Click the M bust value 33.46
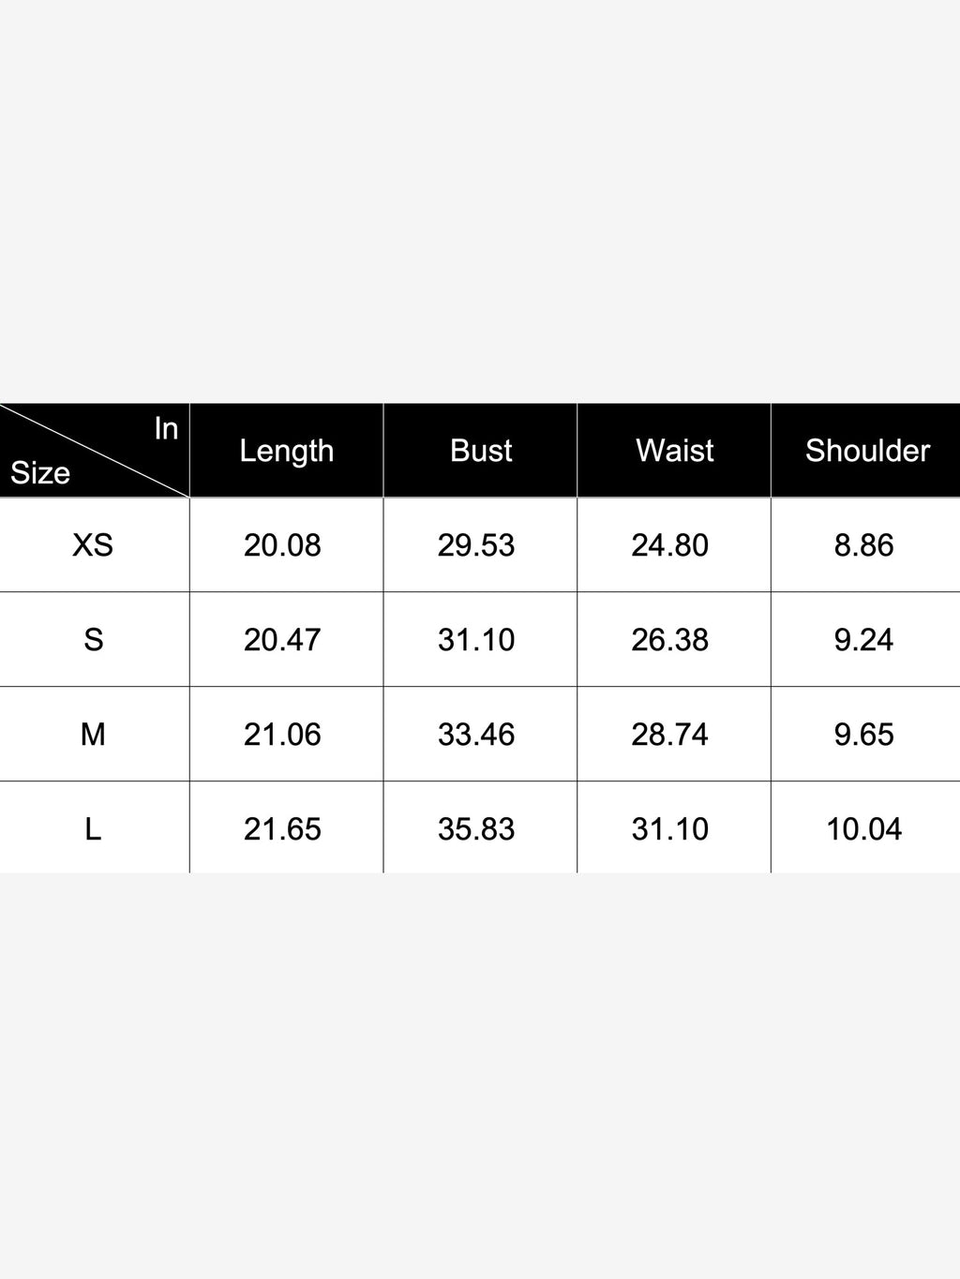 tap(476, 735)
